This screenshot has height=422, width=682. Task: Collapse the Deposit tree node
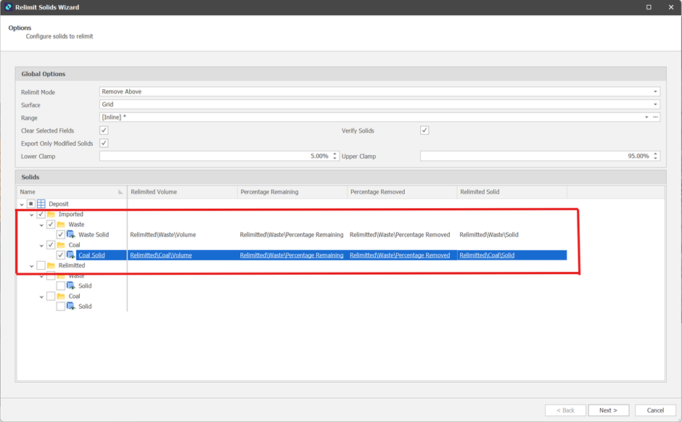(x=22, y=204)
